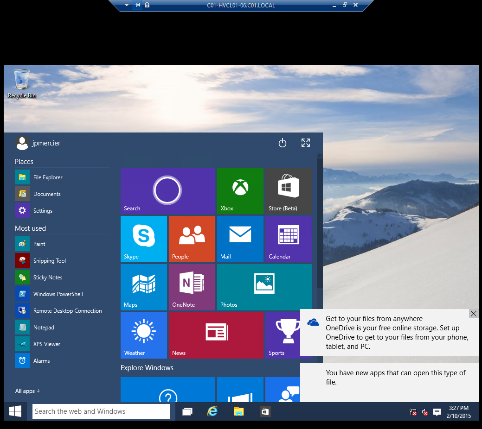
Task: Open the 'new apps' file type notification
Action: [389, 383]
